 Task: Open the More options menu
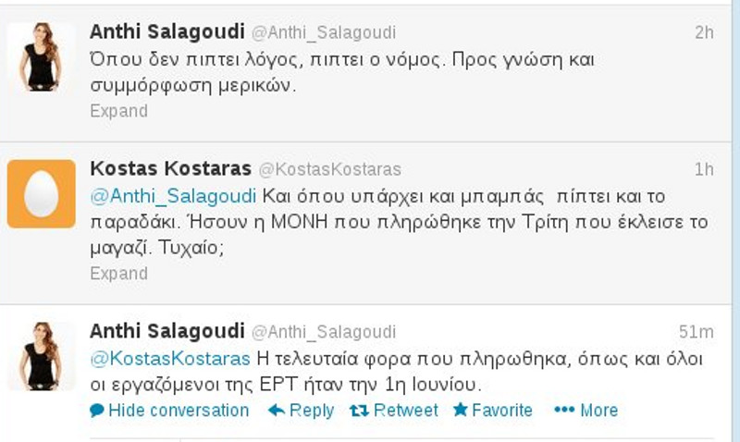click(x=598, y=411)
